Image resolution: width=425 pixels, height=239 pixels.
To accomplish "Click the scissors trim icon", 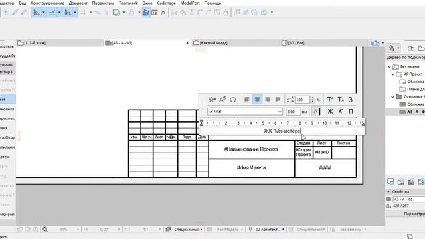I will tap(174, 13).
